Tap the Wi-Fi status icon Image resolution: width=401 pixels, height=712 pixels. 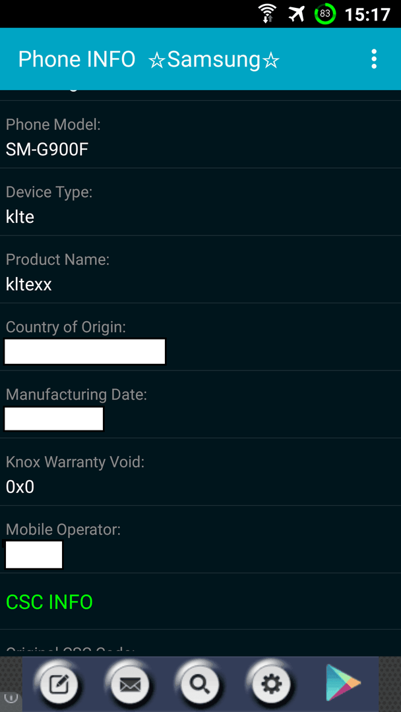click(x=268, y=14)
